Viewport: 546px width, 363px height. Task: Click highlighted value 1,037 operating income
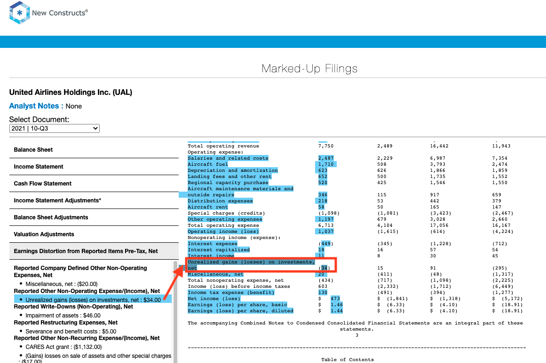[326, 232]
